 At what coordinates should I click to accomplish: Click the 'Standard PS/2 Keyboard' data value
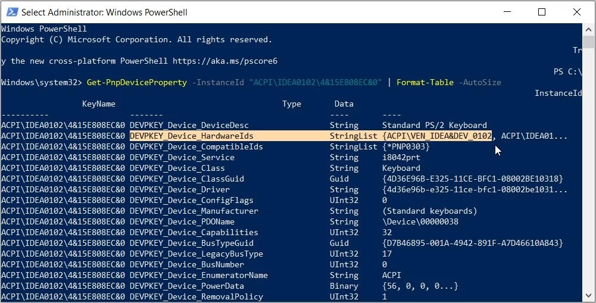click(434, 126)
